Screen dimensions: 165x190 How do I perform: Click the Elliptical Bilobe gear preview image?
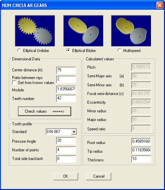click(x=83, y=31)
